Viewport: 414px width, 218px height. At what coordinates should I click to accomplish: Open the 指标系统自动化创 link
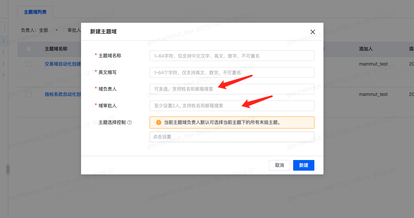click(x=63, y=94)
